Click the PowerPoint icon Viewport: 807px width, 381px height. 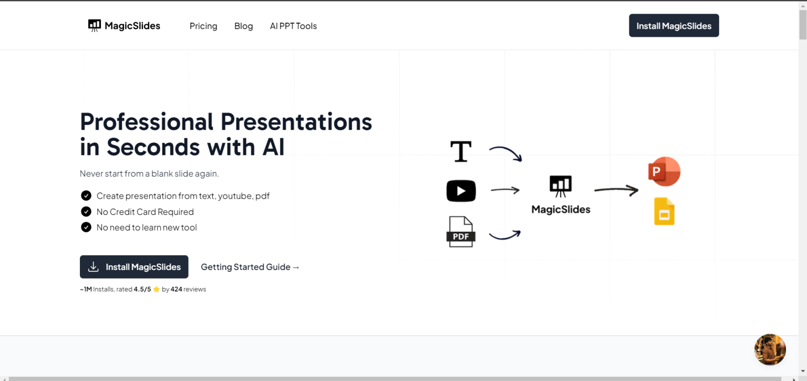click(664, 171)
